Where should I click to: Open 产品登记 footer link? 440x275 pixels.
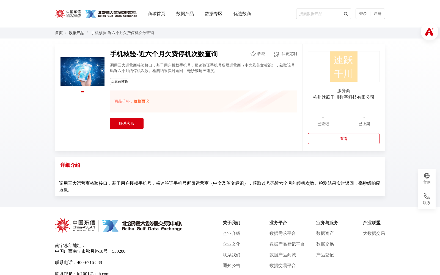[325, 255]
